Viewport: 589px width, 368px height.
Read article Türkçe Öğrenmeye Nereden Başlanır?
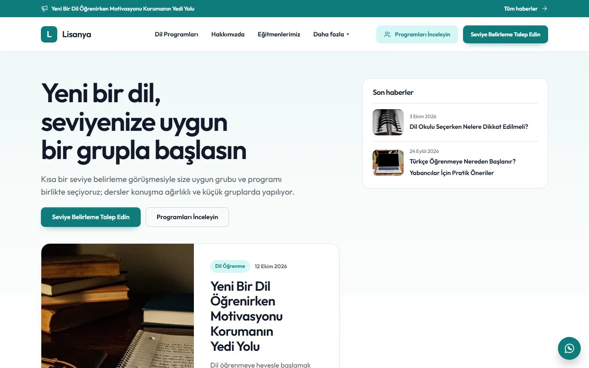[x=463, y=167]
